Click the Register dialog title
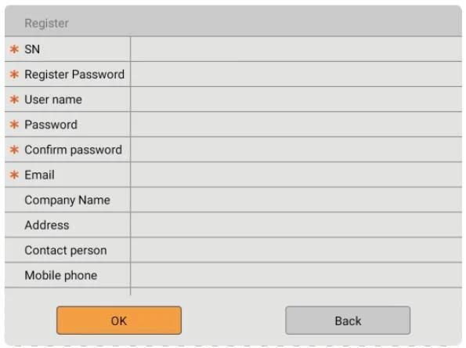Image resolution: width=466 pixels, height=348 pixels. [x=47, y=24]
